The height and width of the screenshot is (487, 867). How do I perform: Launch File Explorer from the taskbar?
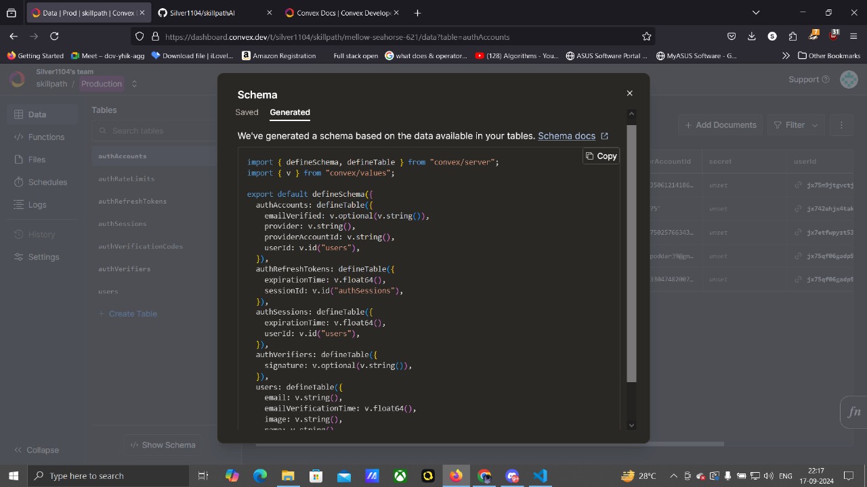[x=288, y=476]
